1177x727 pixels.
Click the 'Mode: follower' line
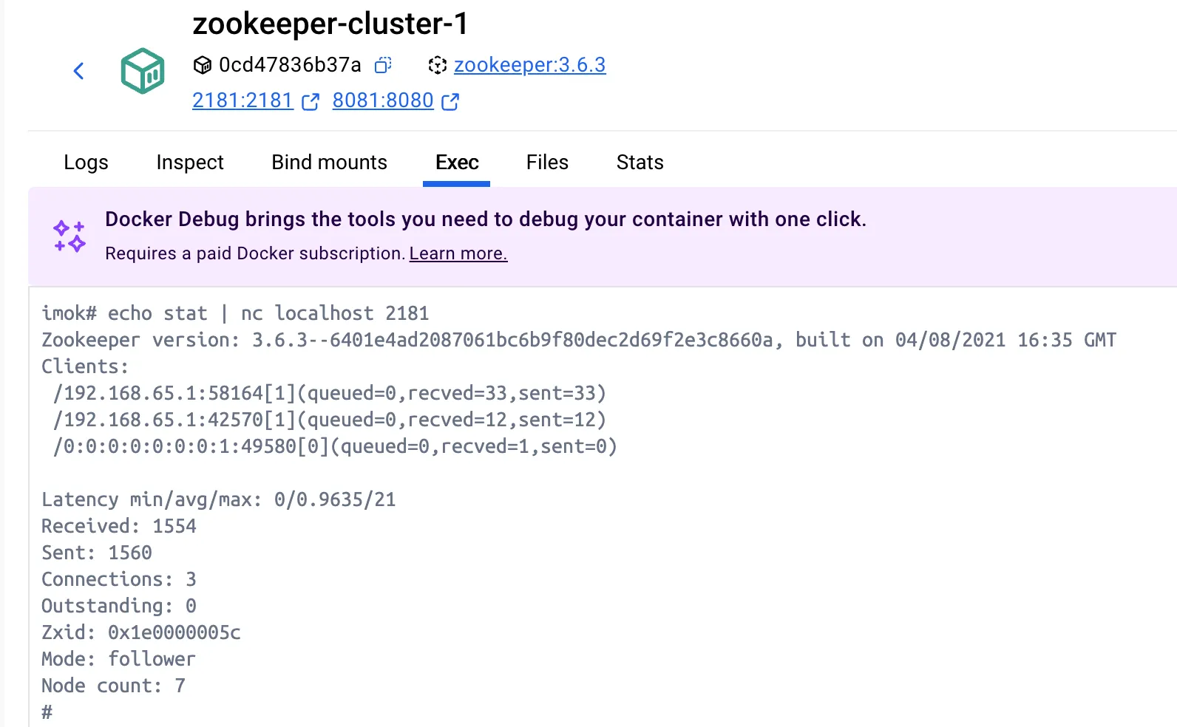[119, 659]
